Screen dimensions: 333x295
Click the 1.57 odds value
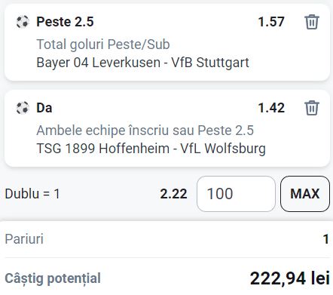pyautogui.click(x=271, y=22)
